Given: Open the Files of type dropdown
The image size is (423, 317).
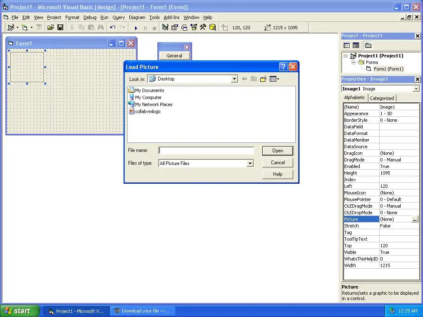Looking at the screenshot, I should pos(250,163).
